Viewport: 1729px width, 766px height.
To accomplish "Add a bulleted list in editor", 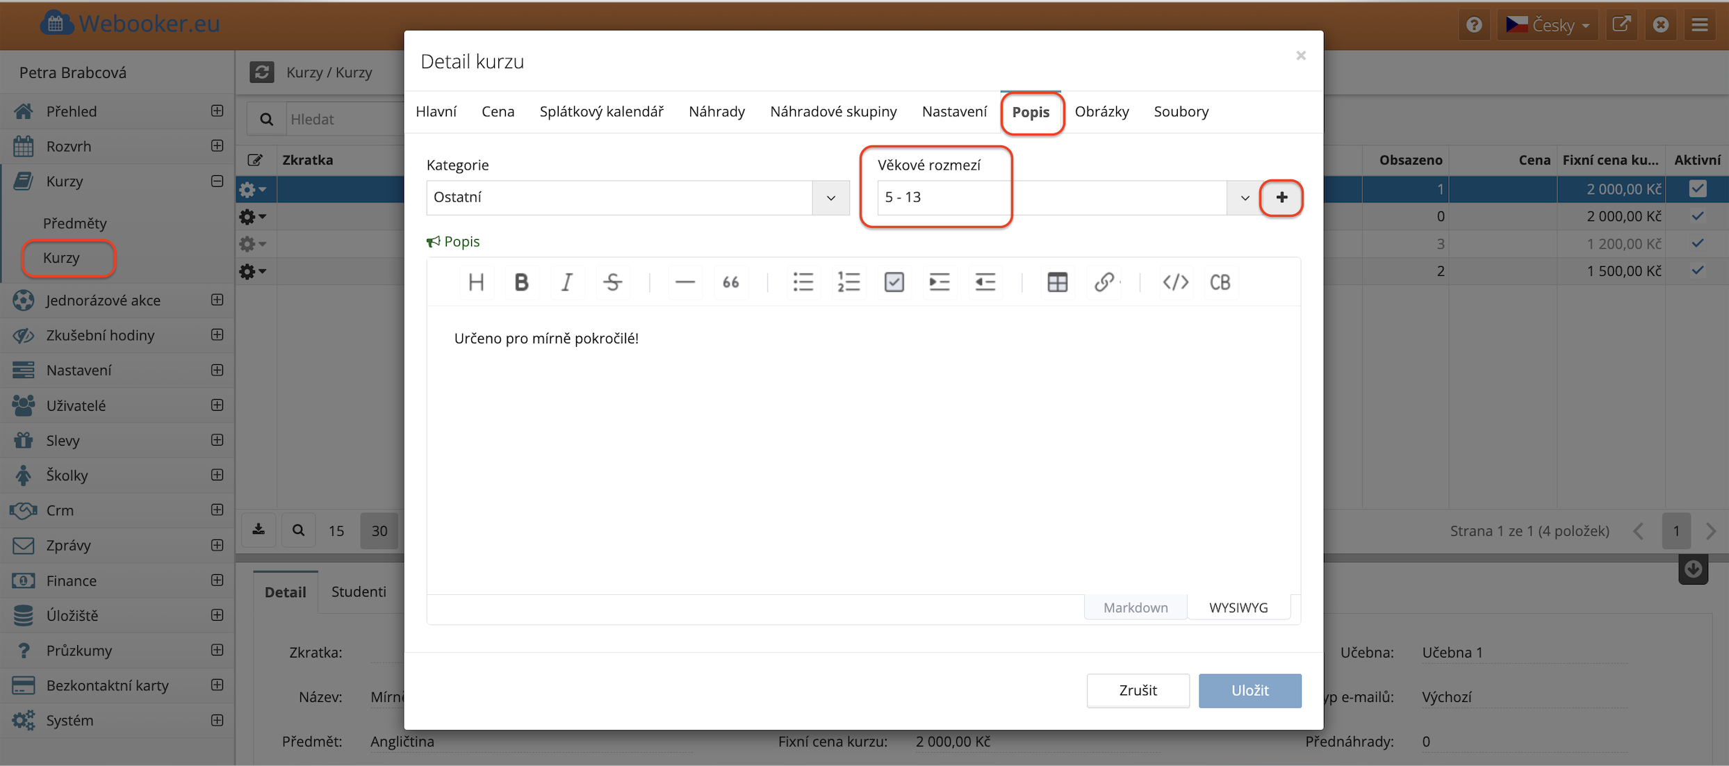I will click(x=803, y=282).
